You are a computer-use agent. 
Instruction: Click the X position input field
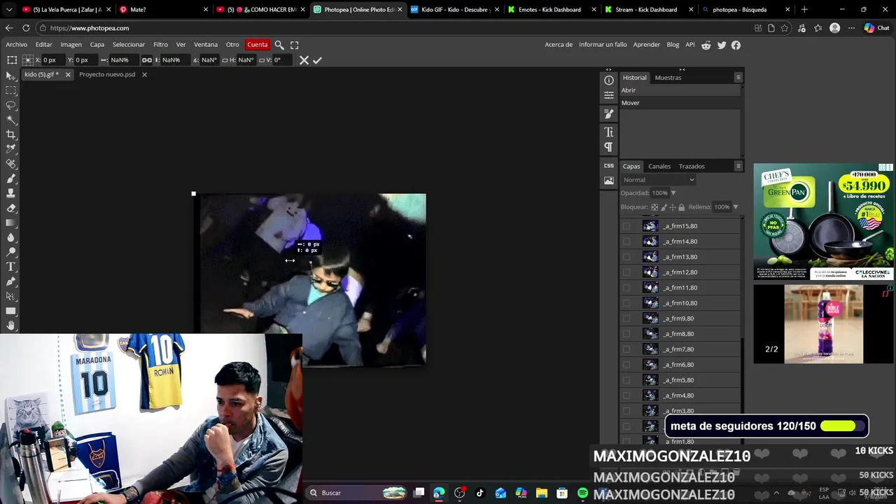(52, 60)
